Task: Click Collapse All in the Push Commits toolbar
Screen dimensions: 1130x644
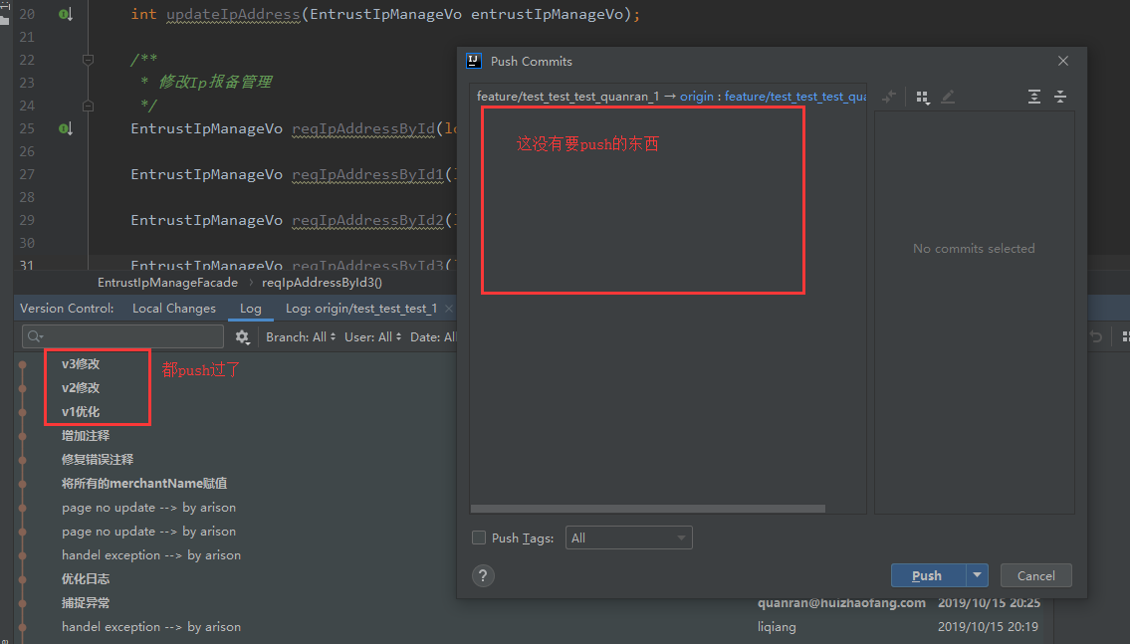Action: point(1060,97)
